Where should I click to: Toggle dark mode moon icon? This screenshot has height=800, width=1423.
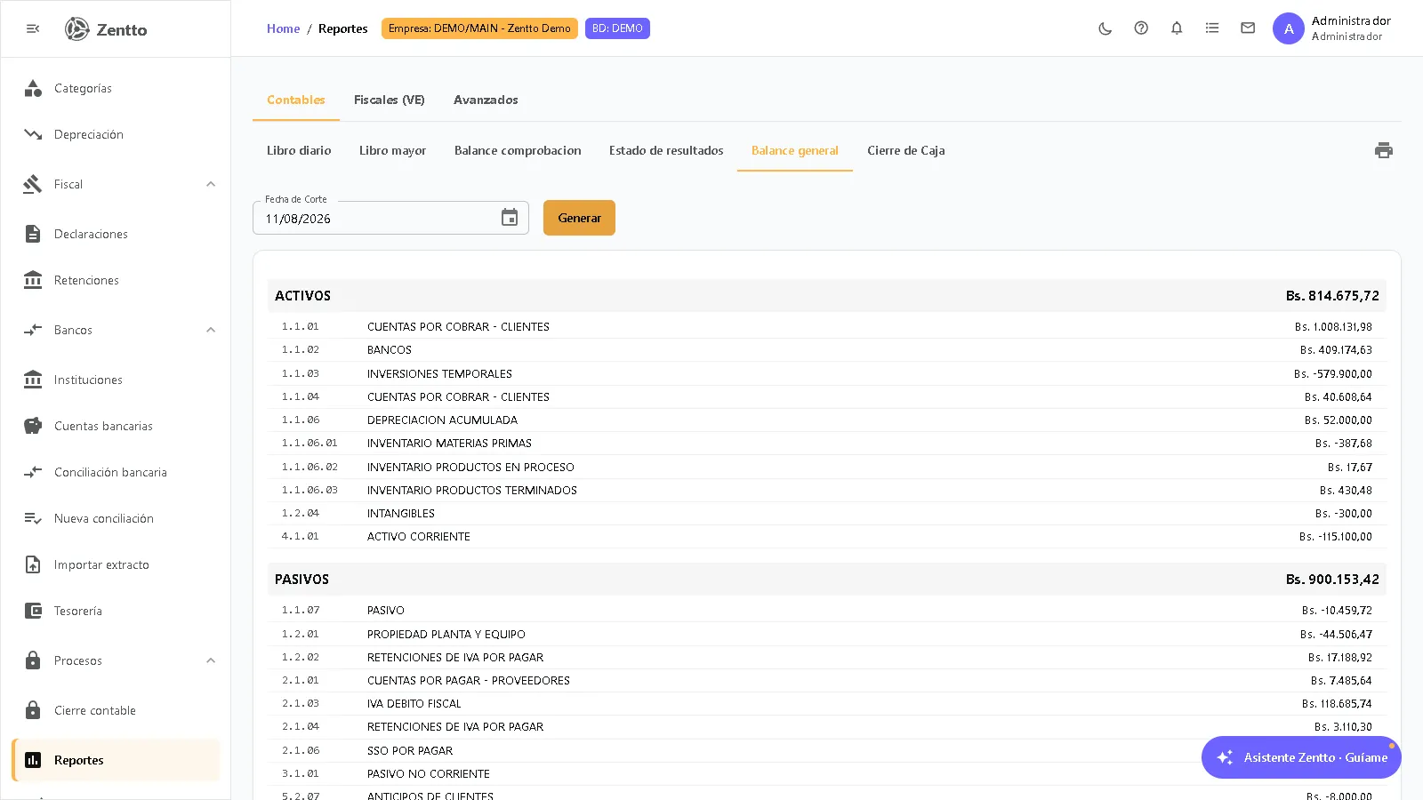[x=1105, y=28]
